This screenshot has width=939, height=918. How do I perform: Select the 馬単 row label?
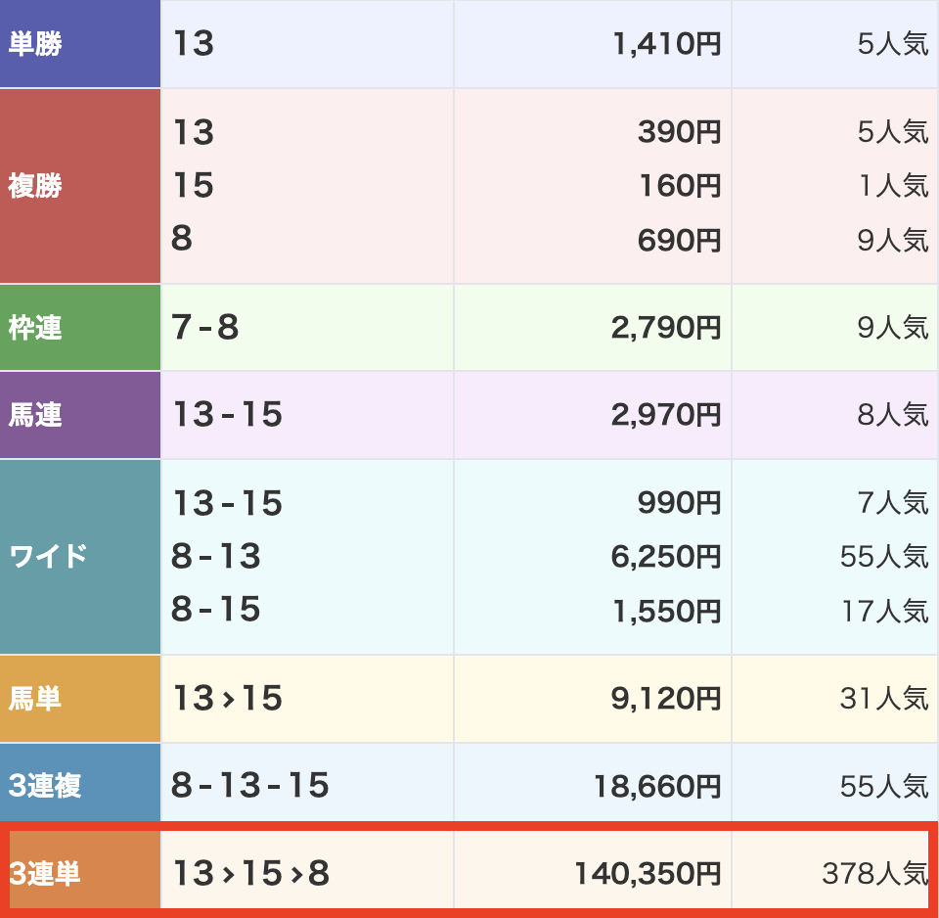[x=35, y=699]
